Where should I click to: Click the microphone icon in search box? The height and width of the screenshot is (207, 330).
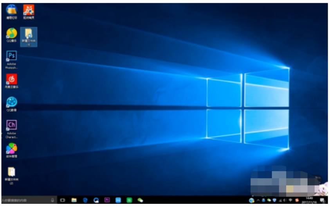[52, 200]
